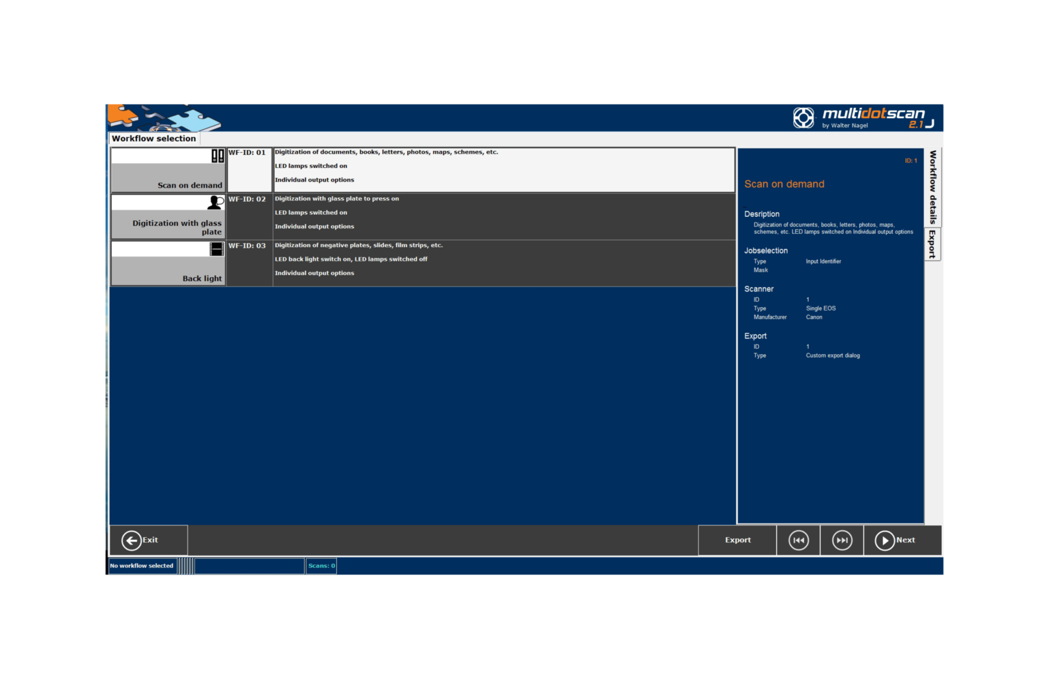Screen dimensions: 1049x679
Task: Click the WF-ID: 02 description row
Action: point(504,217)
